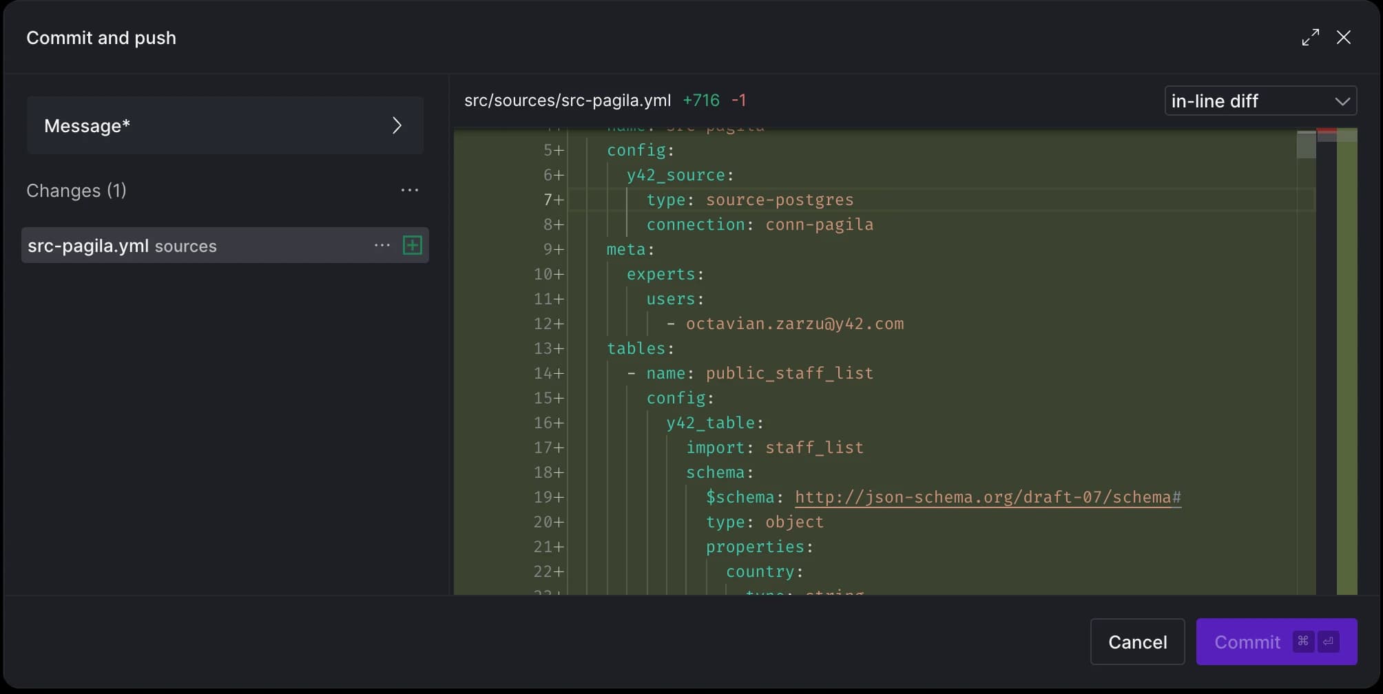Screen dimensions: 1383x694
Task: Click the Cancel button
Action: (1137, 642)
